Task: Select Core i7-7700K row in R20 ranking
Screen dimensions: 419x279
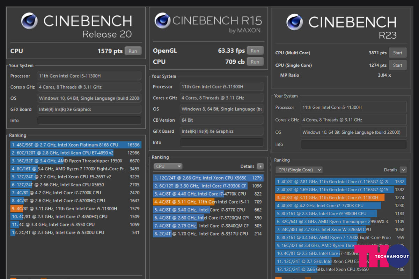Action: (x=76, y=193)
